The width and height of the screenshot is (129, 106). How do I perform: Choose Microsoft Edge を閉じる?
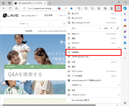[x=93, y=100]
